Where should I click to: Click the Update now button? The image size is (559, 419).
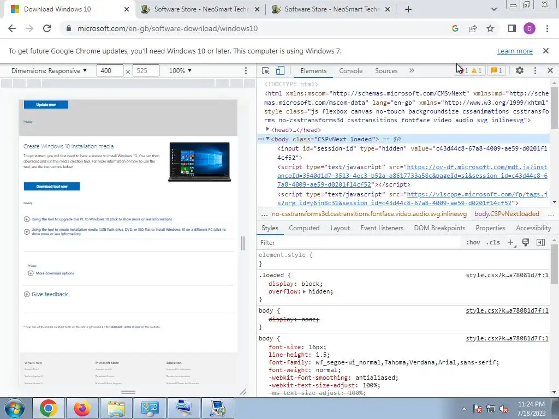coord(46,104)
